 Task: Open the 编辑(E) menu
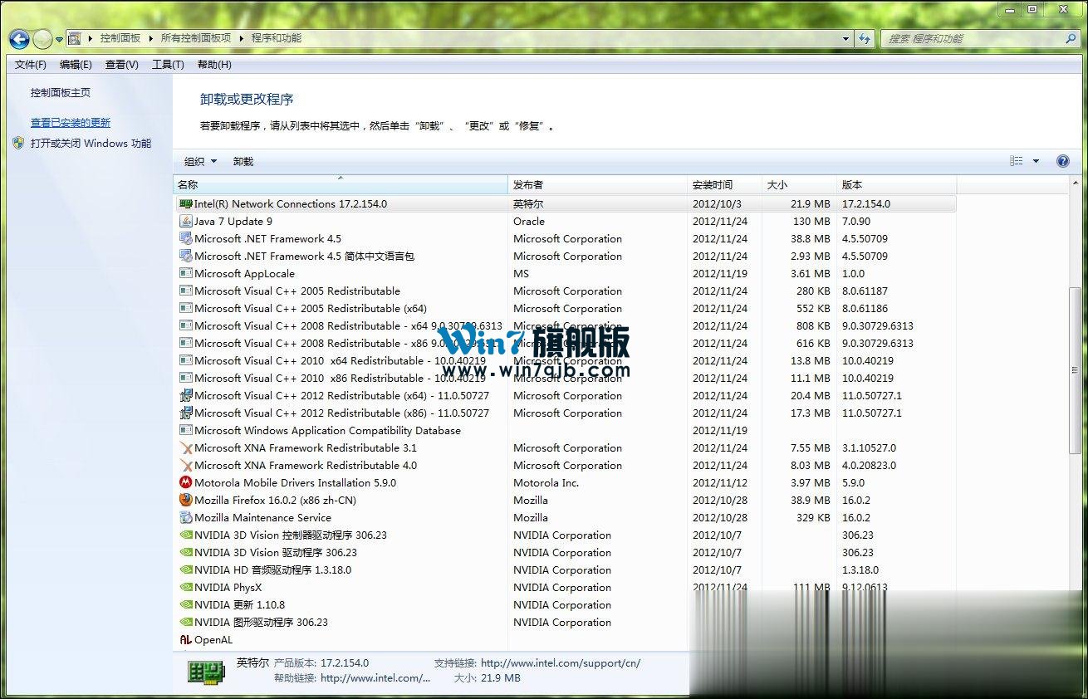(x=76, y=64)
